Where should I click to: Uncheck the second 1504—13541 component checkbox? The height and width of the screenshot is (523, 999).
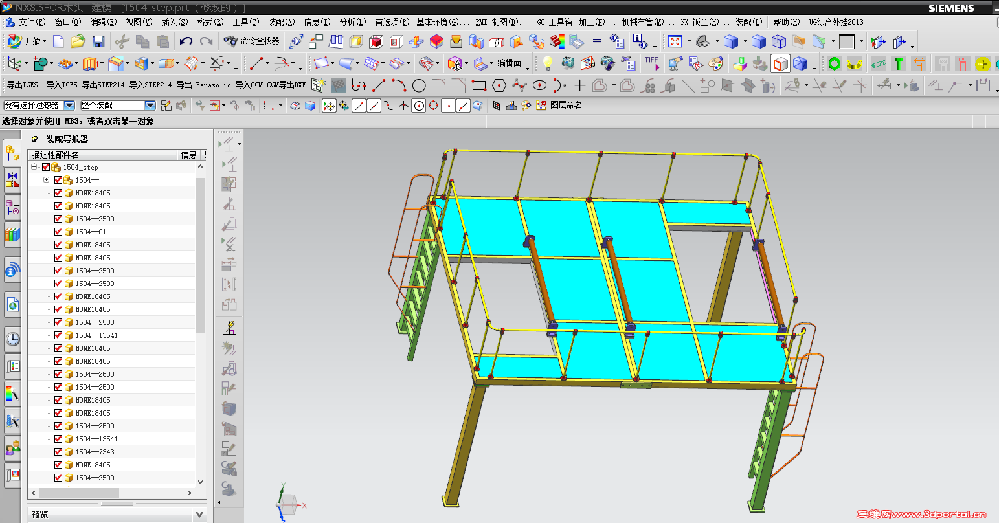point(58,439)
